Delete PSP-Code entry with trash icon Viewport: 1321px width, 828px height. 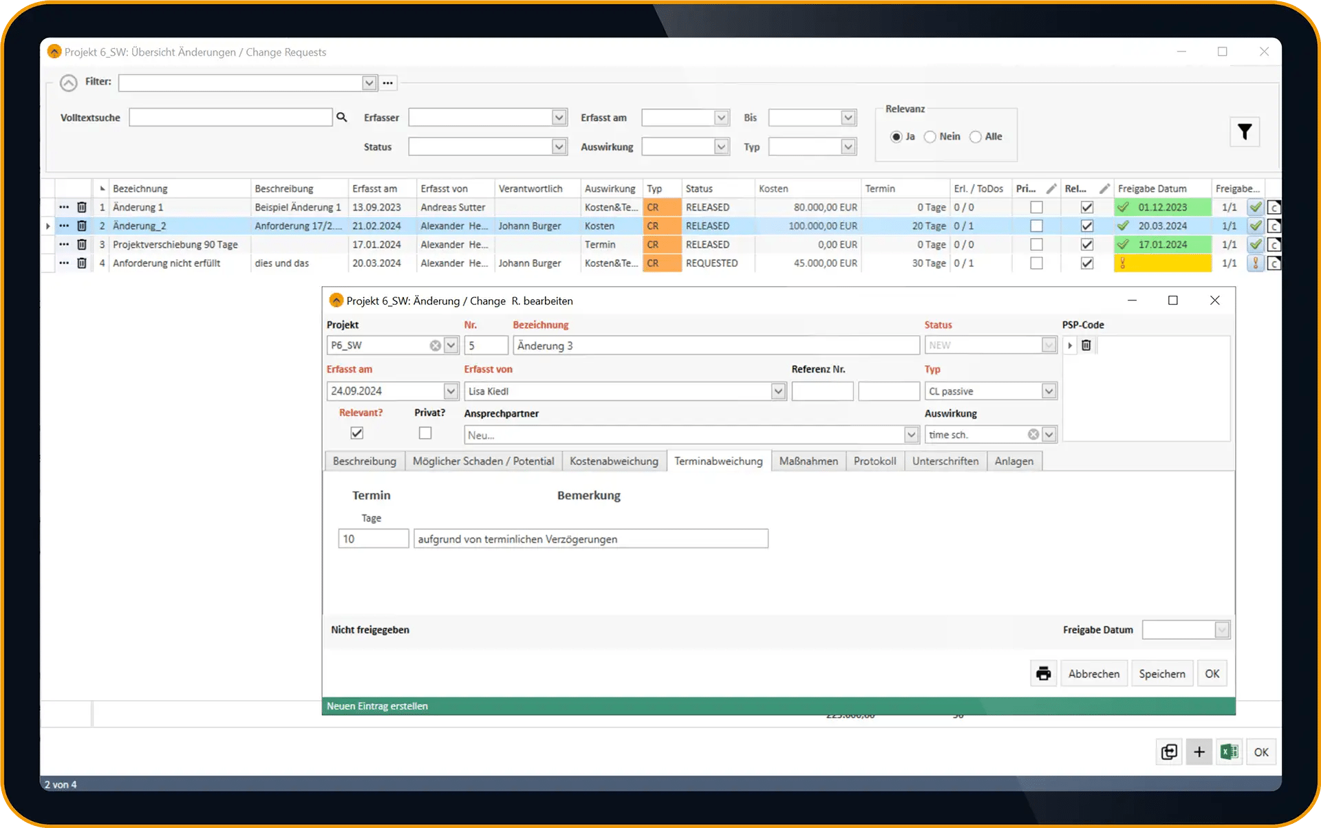pos(1086,345)
